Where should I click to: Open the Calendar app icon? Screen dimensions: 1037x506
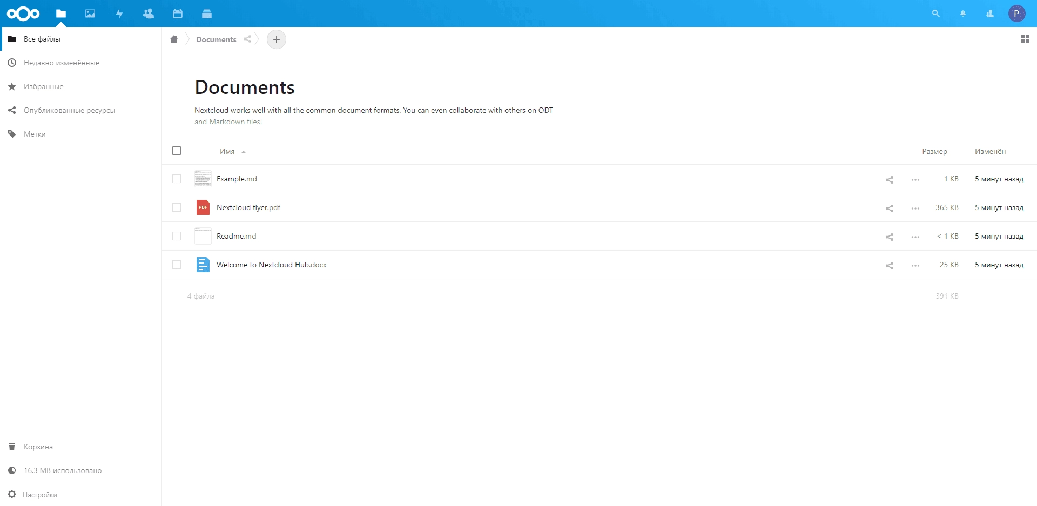178,14
